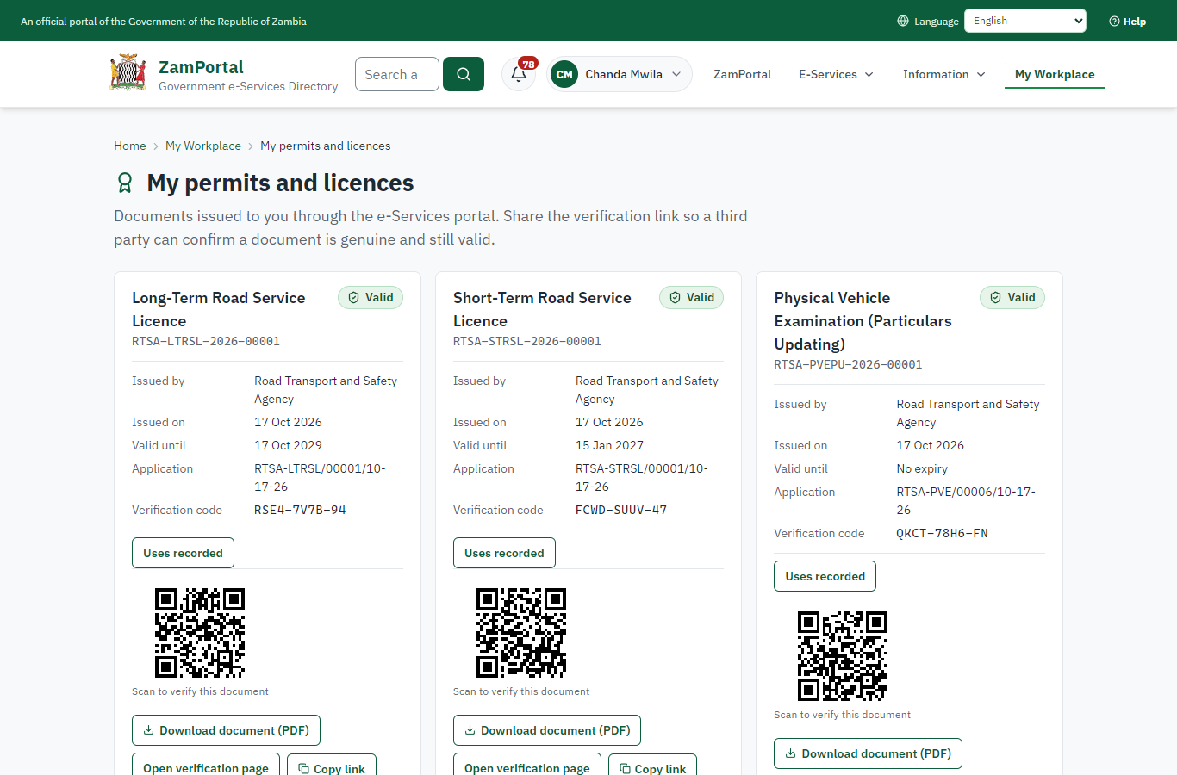Click the QR code for Physical Vehicle Examination

pyautogui.click(x=843, y=656)
